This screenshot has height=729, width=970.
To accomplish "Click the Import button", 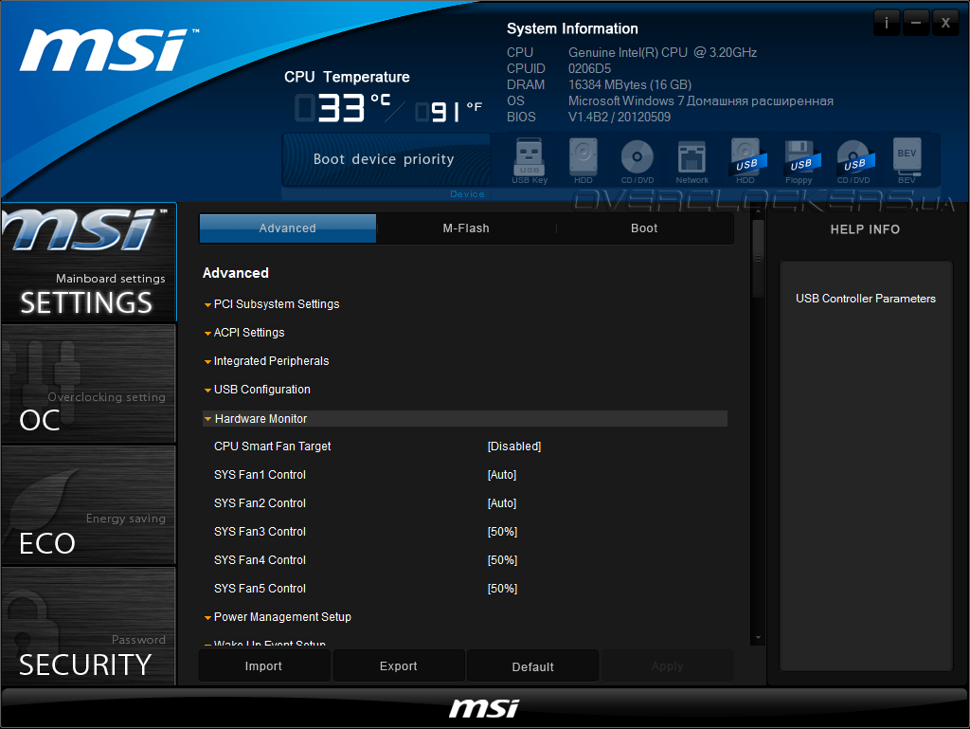I will (263, 665).
